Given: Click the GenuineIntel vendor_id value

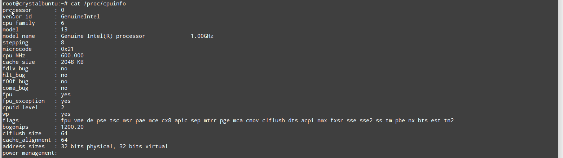Looking at the screenshot, I should (x=80, y=16).
